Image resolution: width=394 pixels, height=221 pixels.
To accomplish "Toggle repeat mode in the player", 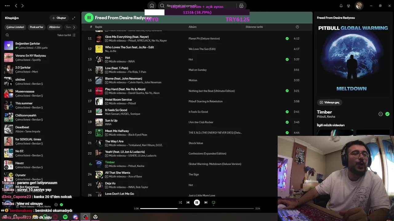I will (213, 202).
